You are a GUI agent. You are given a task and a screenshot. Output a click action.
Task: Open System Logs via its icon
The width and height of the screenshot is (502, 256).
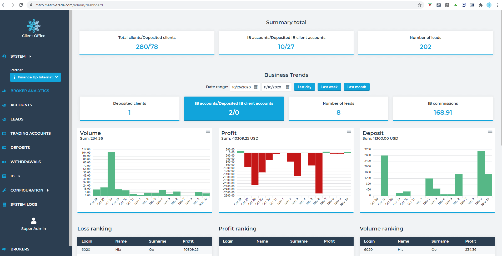(x=4, y=204)
